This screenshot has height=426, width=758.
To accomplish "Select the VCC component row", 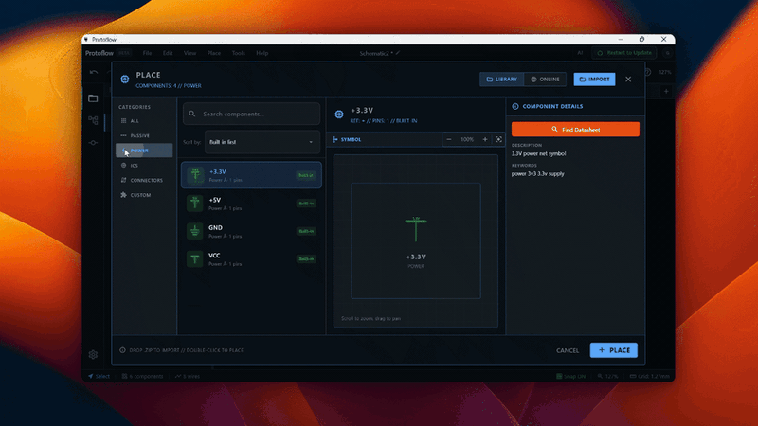I will pos(251,259).
